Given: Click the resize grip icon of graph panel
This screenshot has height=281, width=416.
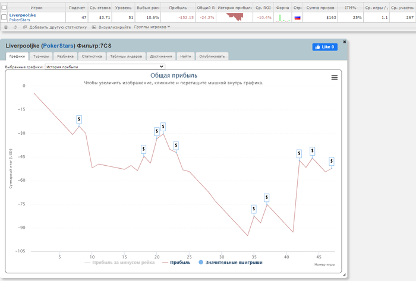Looking at the screenshot, I should pos(344,274).
